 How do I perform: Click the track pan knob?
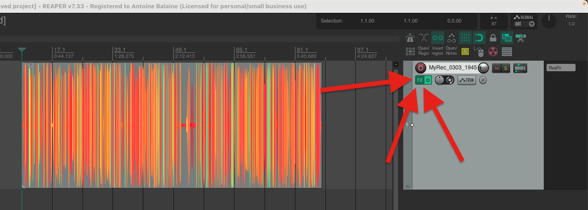[440, 80]
